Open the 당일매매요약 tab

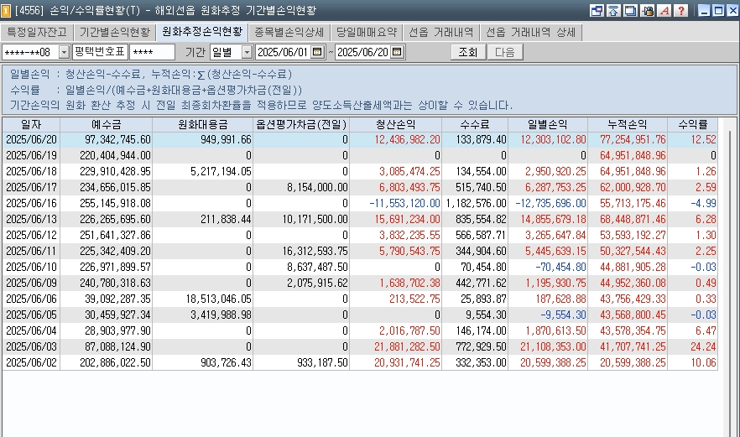point(366,32)
